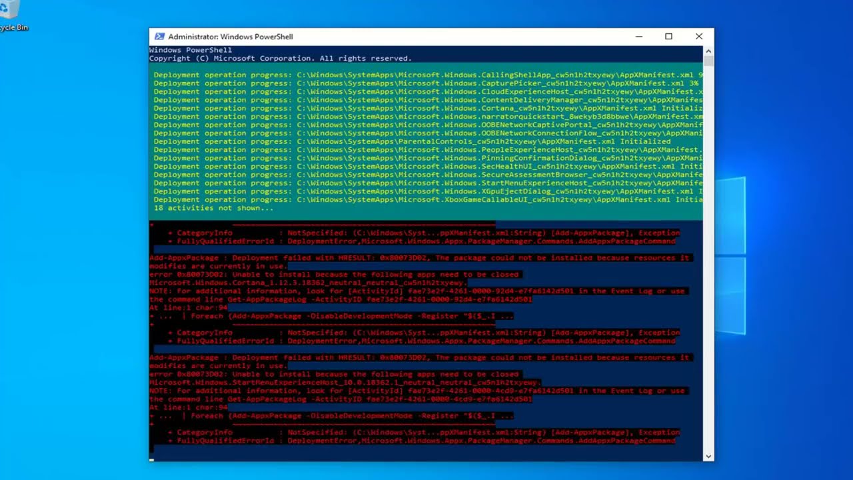
Task: Click the red StartMenuExperienceHost_10.0.18362.1 package line
Action: 345,383
